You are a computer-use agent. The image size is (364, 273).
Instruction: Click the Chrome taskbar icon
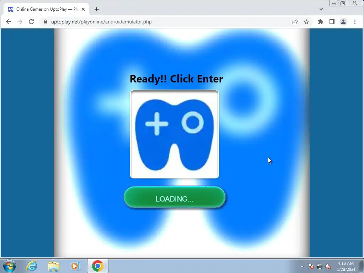click(98, 266)
